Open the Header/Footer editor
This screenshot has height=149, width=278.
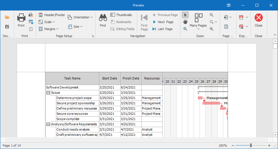(x=52, y=15)
